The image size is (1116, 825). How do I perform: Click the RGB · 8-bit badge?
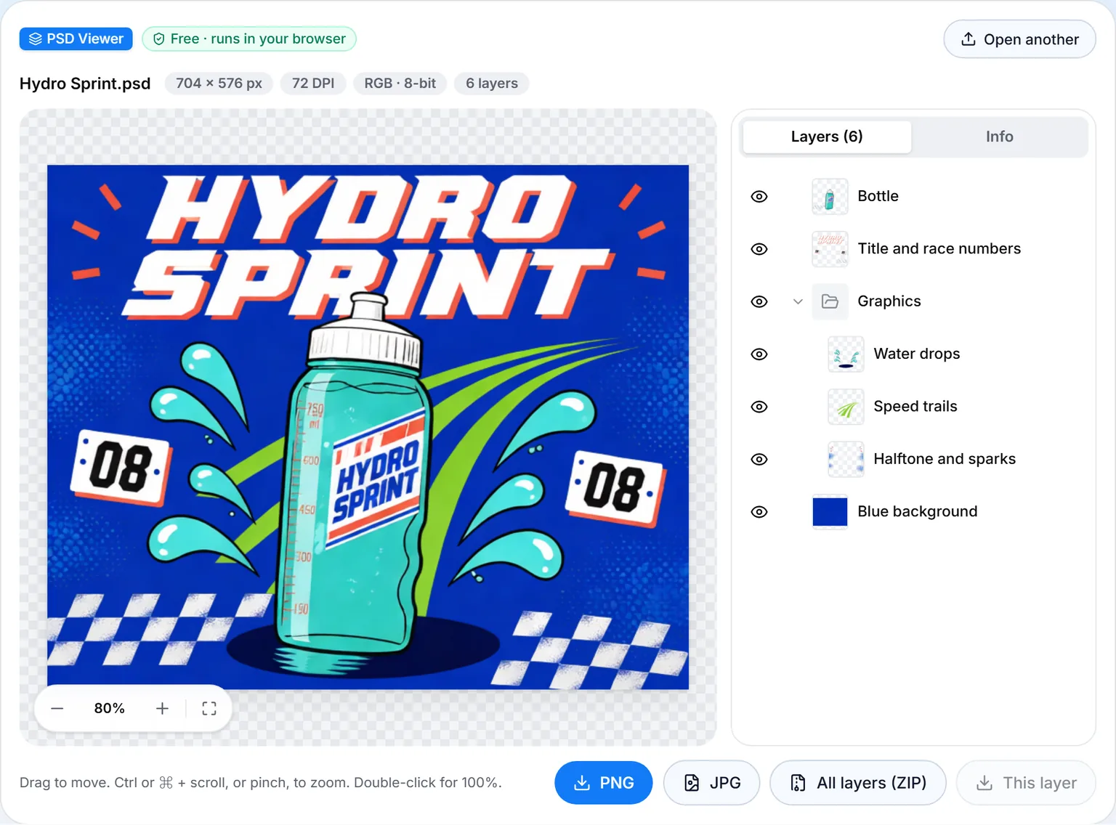pyautogui.click(x=400, y=84)
